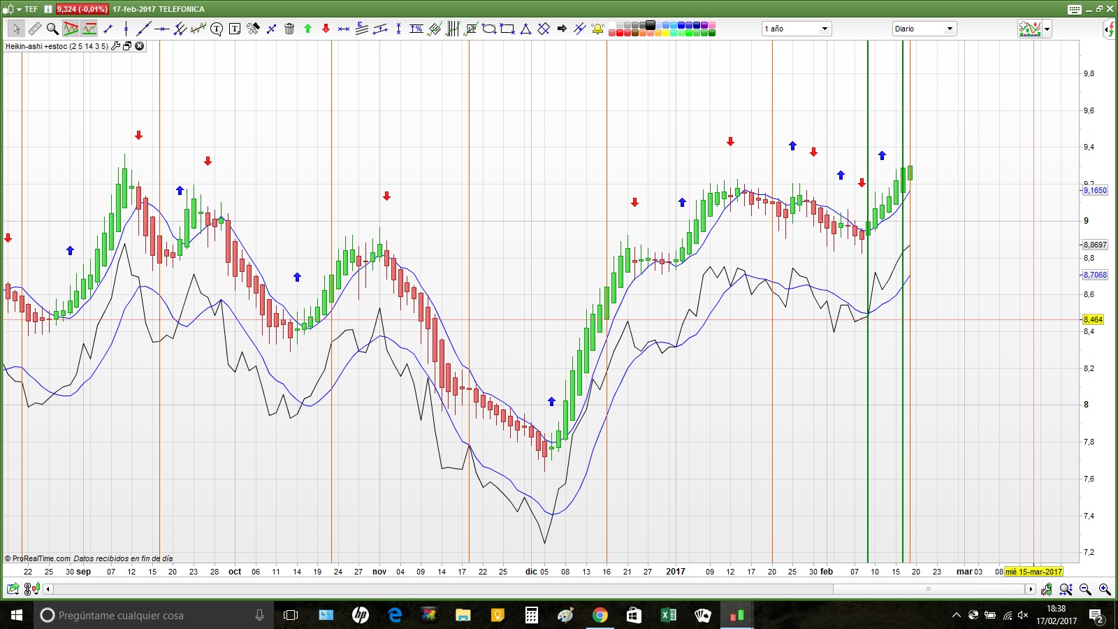
Task: Choose the parallel channel lines tool
Action: click(180, 29)
